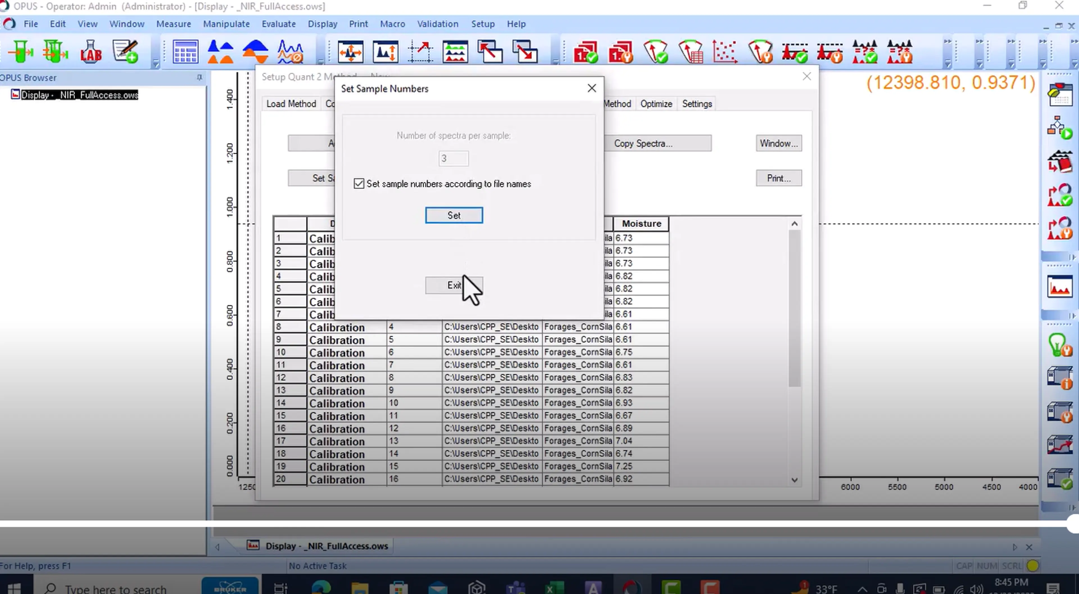The image size is (1079, 594).
Task: Click the crosshair with red arrow icon
Action: point(420,52)
